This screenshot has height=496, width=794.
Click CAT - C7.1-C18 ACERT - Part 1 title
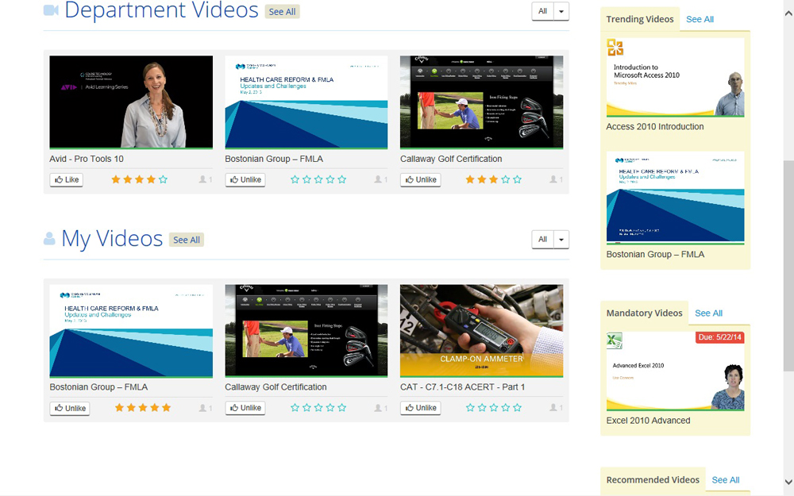pos(462,387)
